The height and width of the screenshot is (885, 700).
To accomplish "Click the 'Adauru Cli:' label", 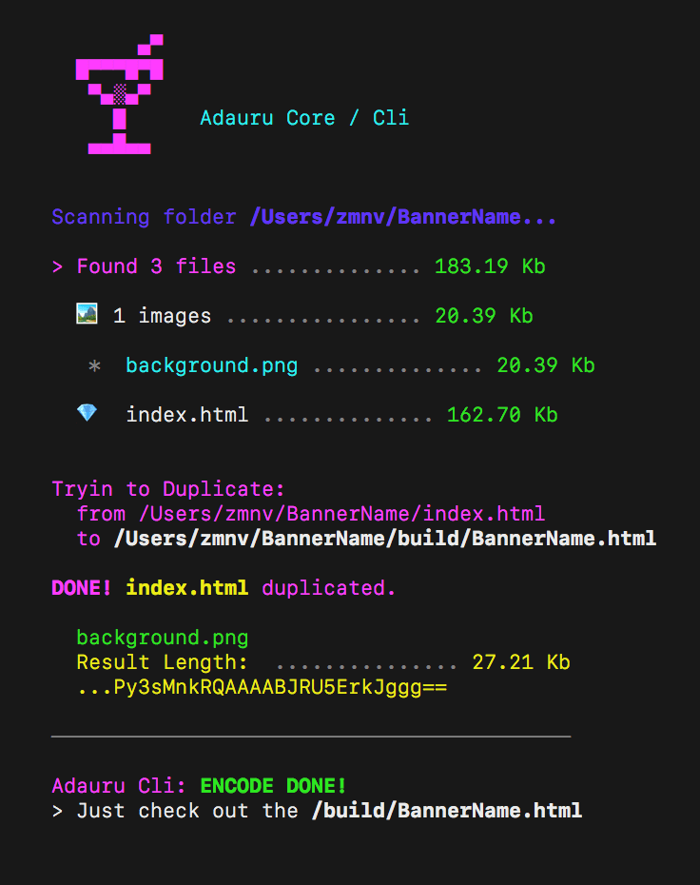I will pyautogui.click(x=119, y=786).
